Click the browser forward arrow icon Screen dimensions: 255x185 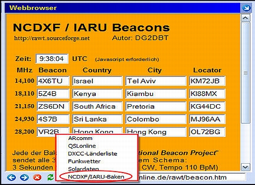coord(24,178)
